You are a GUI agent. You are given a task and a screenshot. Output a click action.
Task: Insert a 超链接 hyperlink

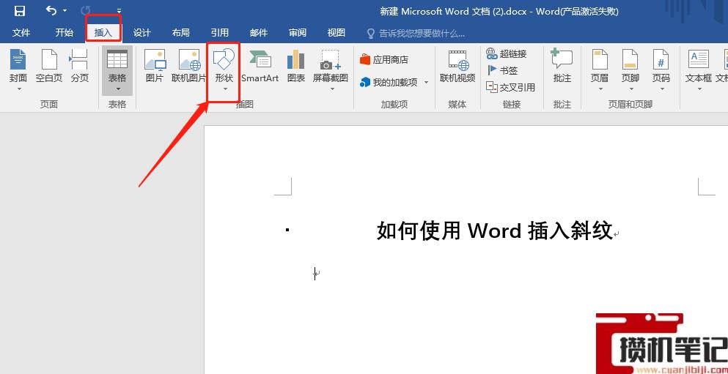click(x=507, y=53)
